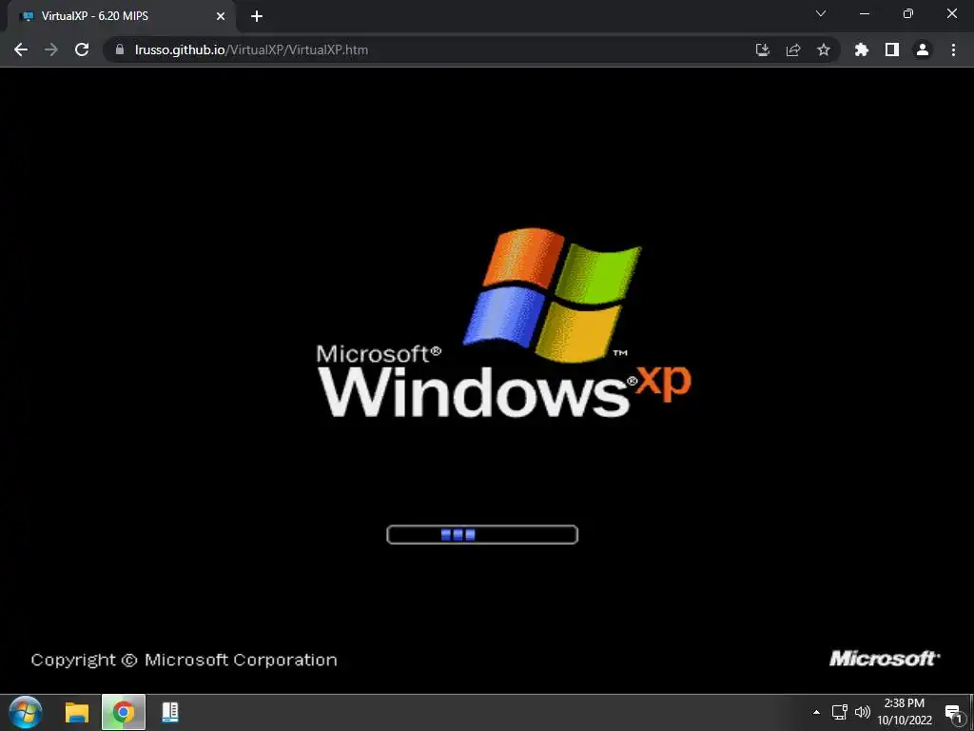This screenshot has height=731, width=974.
Task: Open the Chrome three-dot menu
Action: pos(953,49)
